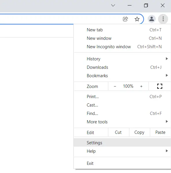The width and height of the screenshot is (171, 173).
Task: Open the tab search chevron in title bar
Action: click(x=113, y=5)
